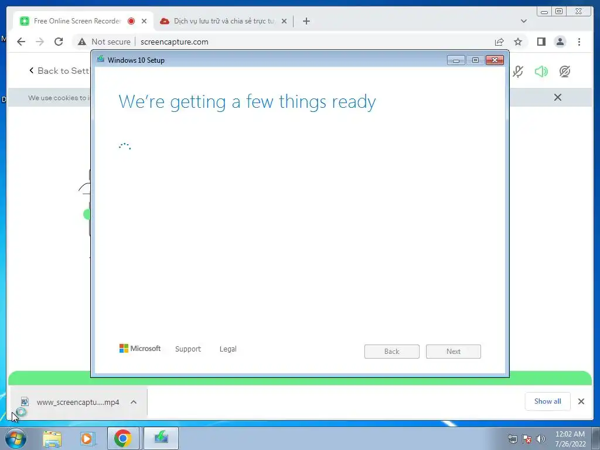
Task: Expand the Chrome tab search chevron
Action: 523,21
